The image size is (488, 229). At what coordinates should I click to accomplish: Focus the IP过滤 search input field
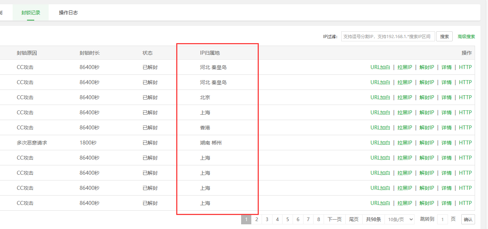point(388,36)
